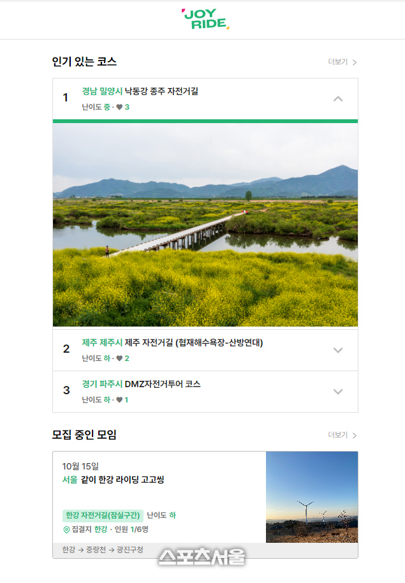
Task: Expand the 제주 자전거길 course details
Action: [338, 350]
